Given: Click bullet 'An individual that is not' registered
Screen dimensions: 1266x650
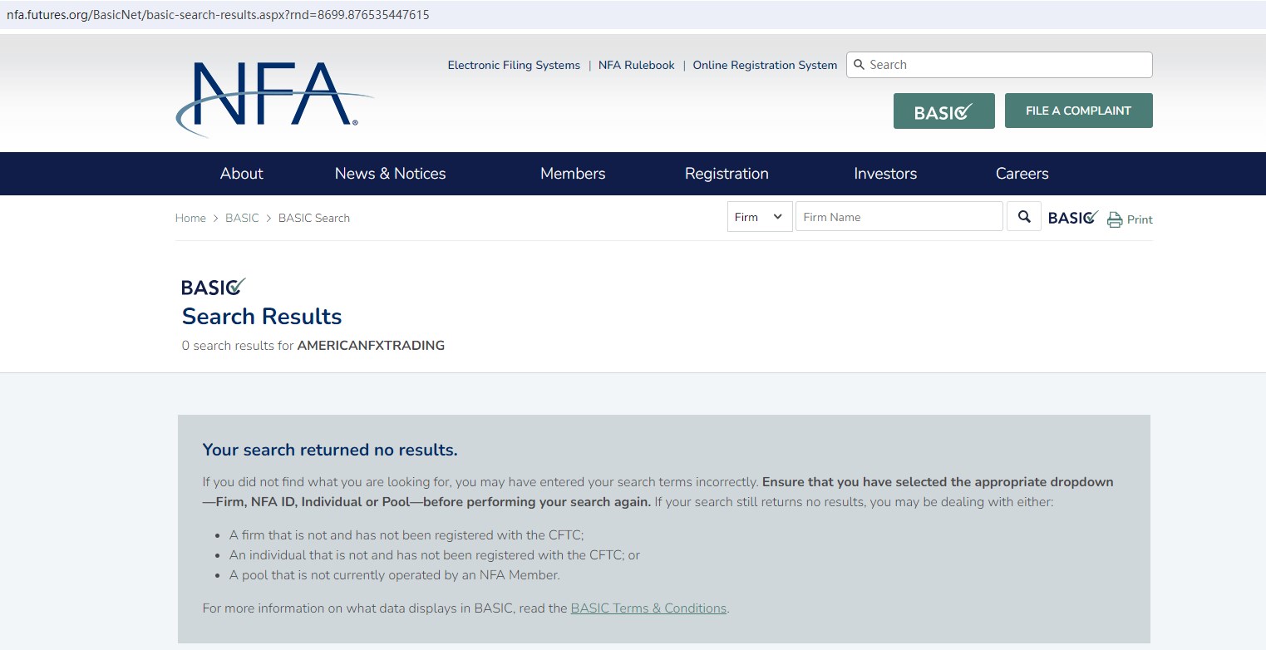Looking at the screenshot, I should tap(435, 555).
